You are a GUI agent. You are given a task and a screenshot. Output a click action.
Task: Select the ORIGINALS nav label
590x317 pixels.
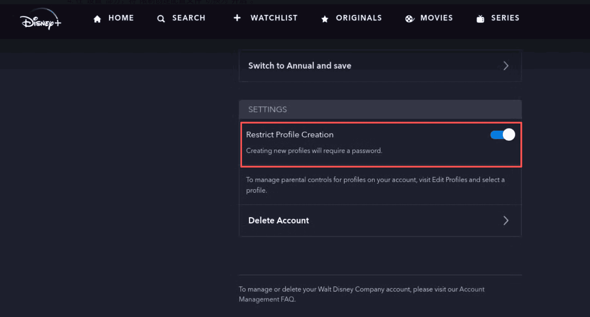click(x=359, y=18)
